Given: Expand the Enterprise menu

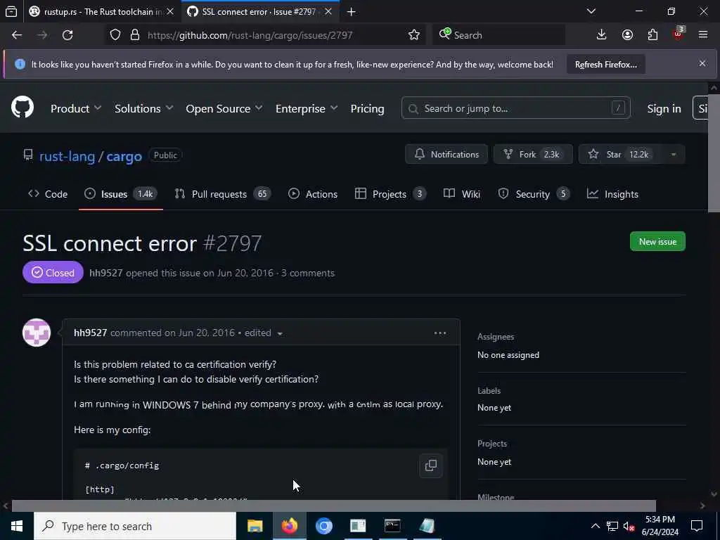Looking at the screenshot, I should click(307, 108).
